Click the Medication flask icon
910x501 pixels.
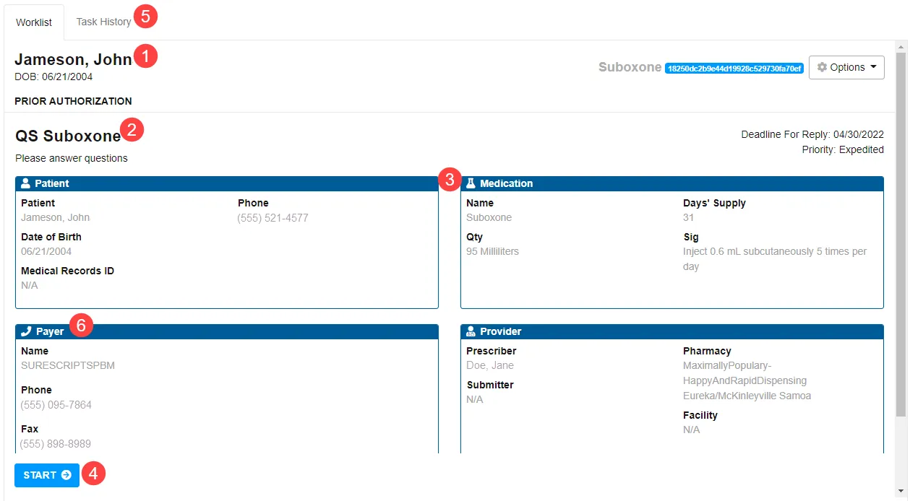point(471,183)
